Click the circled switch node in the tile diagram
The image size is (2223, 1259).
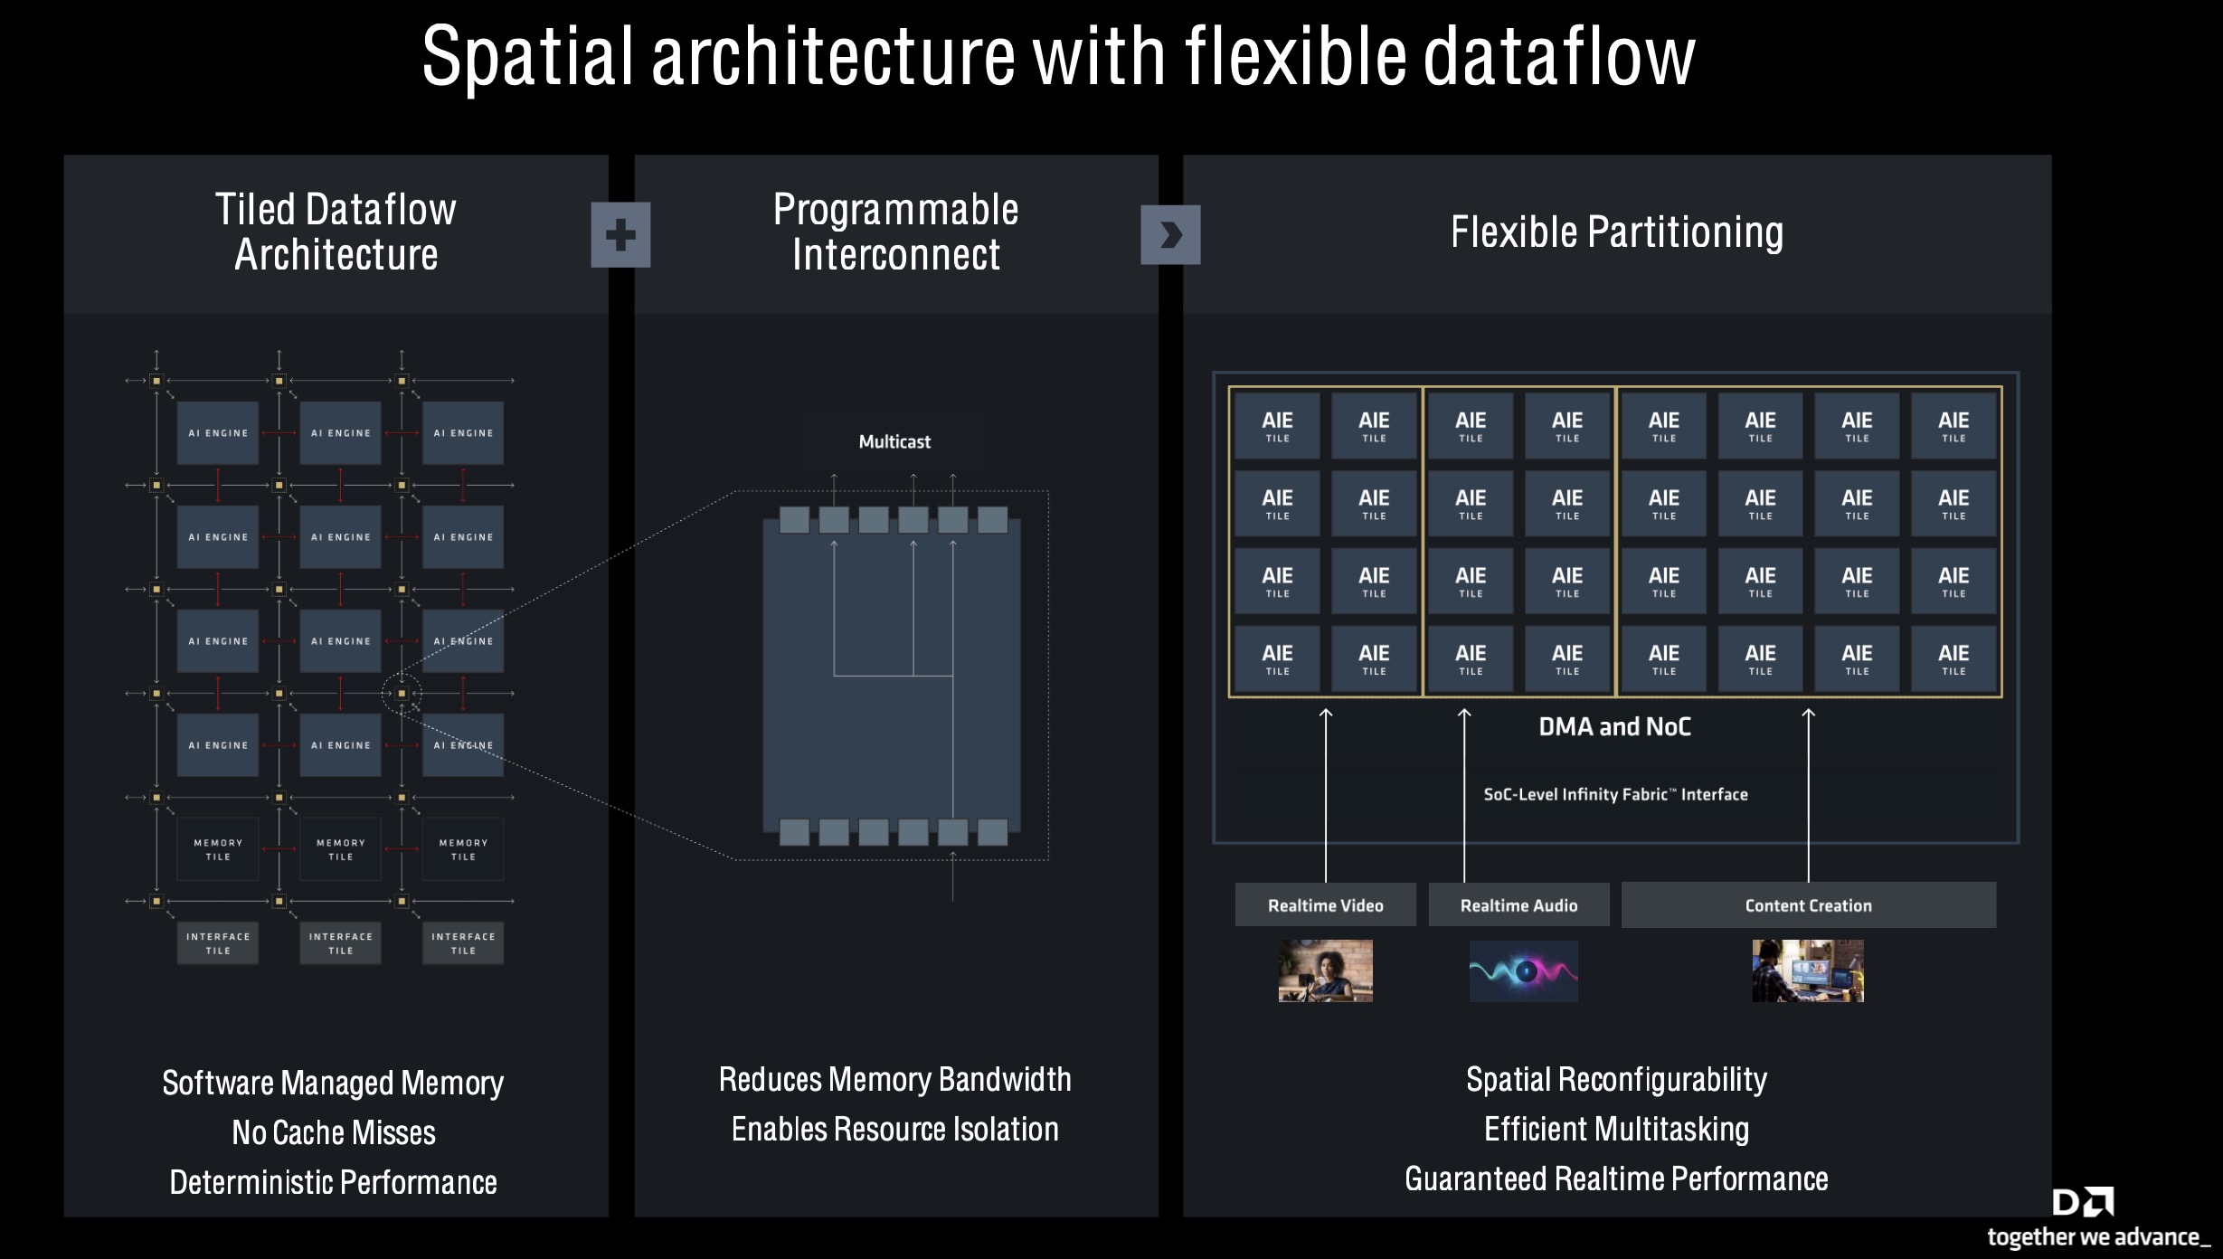[402, 694]
